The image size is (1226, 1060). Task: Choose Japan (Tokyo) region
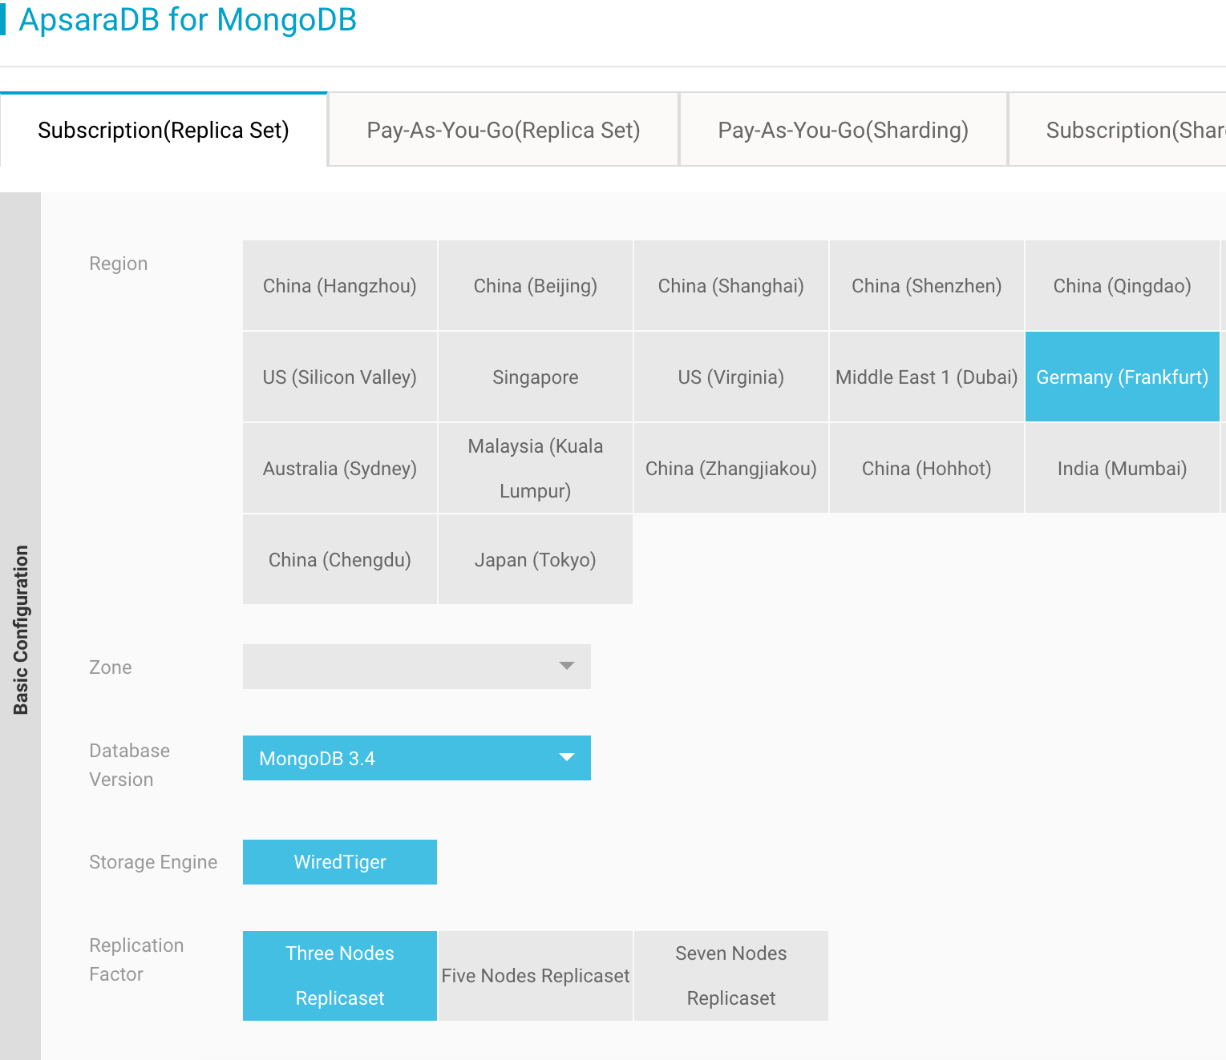coord(536,560)
